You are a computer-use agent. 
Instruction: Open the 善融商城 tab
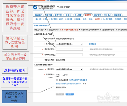[118, 15]
